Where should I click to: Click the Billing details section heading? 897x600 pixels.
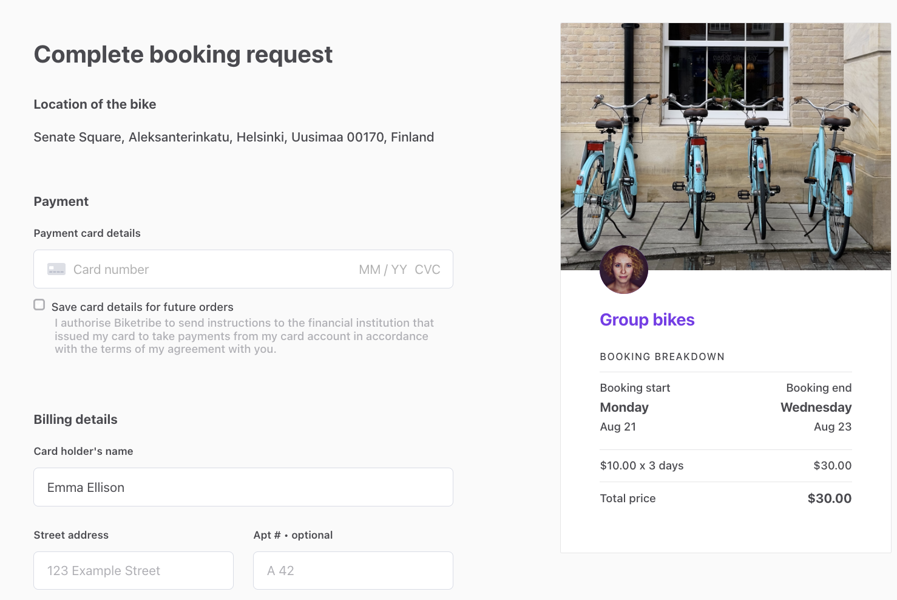[x=75, y=419]
